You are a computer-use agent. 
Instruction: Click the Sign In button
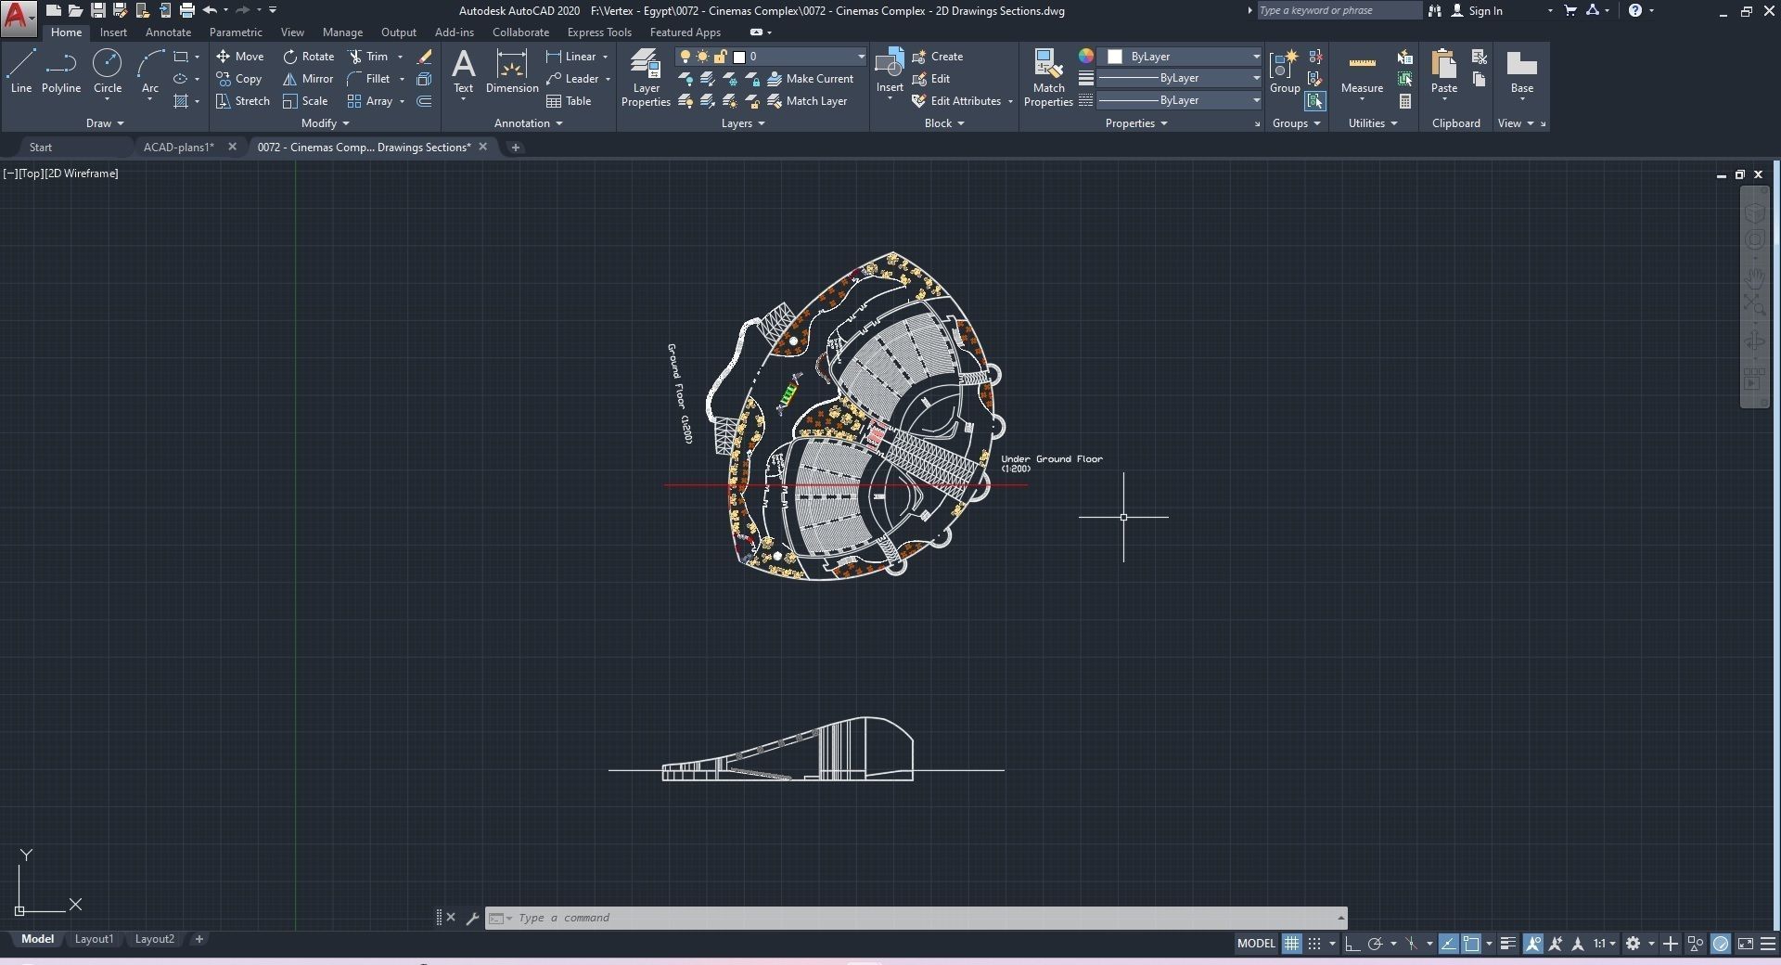(x=1477, y=11)
